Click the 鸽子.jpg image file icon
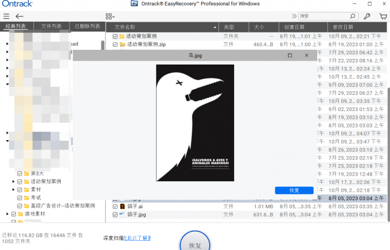Screen dimensions: 390x250 point(122,215)
